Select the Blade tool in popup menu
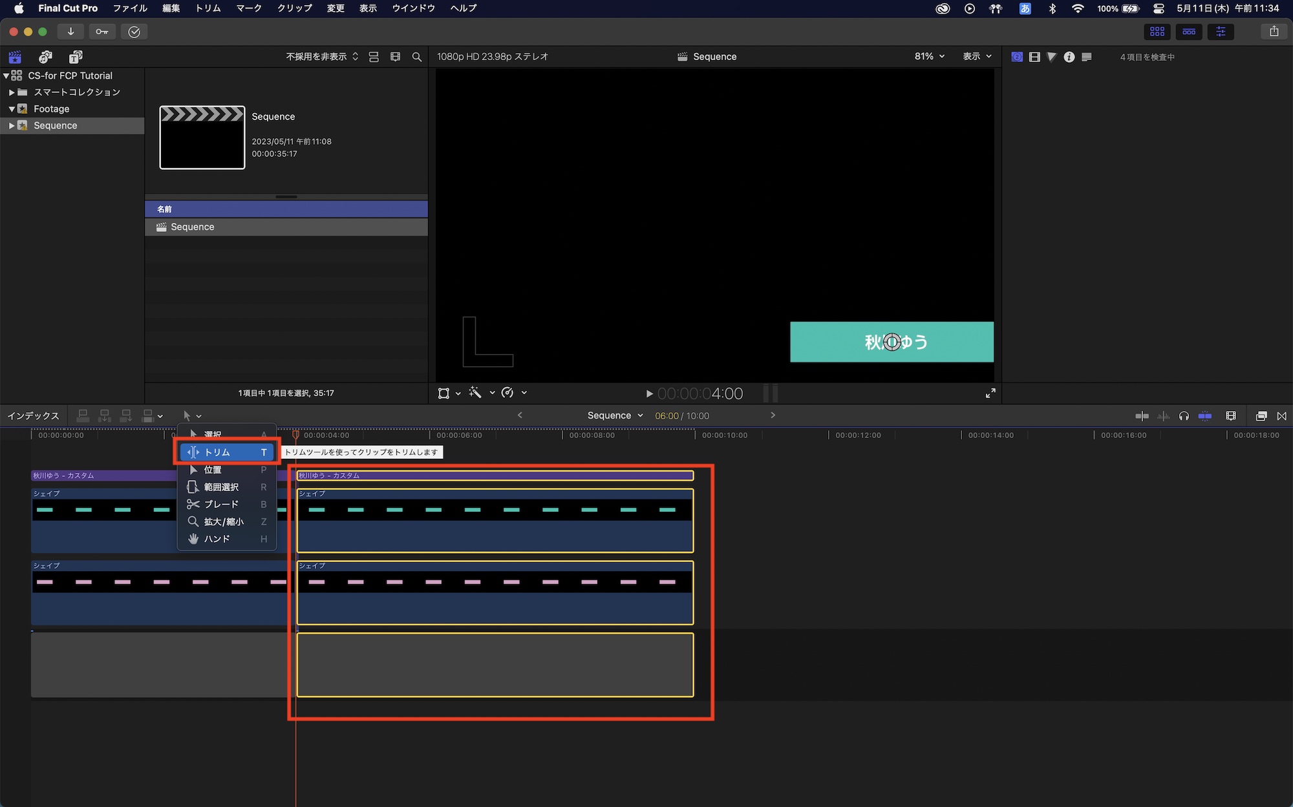This screenshot has width=1293, height=807. tap(221, 504)
